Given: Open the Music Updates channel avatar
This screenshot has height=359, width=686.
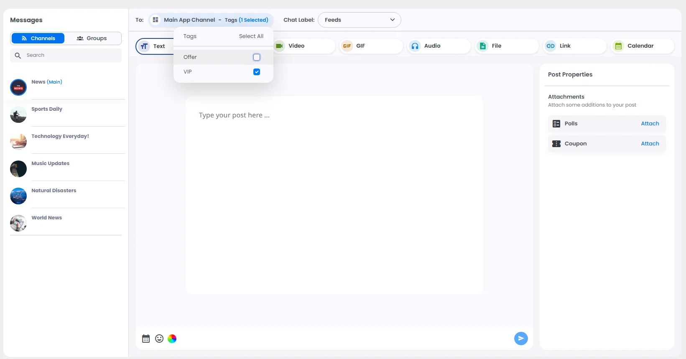Looking at the screenshot, I should click(18, 169).
